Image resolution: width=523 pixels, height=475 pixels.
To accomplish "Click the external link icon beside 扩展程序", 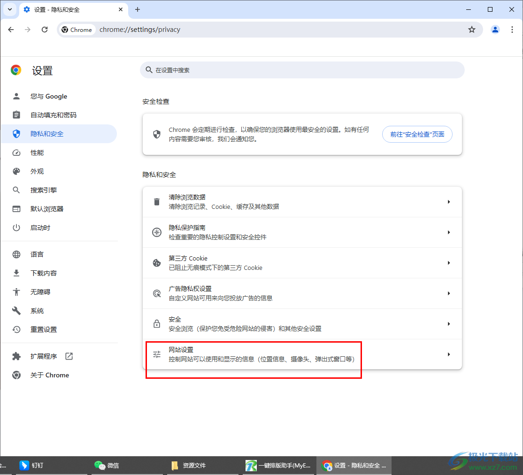I will [x=69, y=356].
